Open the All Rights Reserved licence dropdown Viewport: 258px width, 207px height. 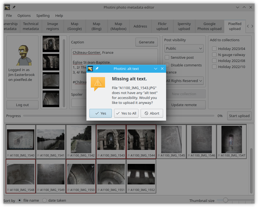point(184,81)
